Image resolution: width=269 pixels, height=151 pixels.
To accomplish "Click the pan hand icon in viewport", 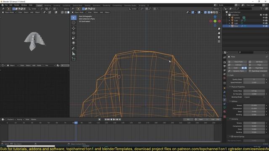I will [219, 33].
